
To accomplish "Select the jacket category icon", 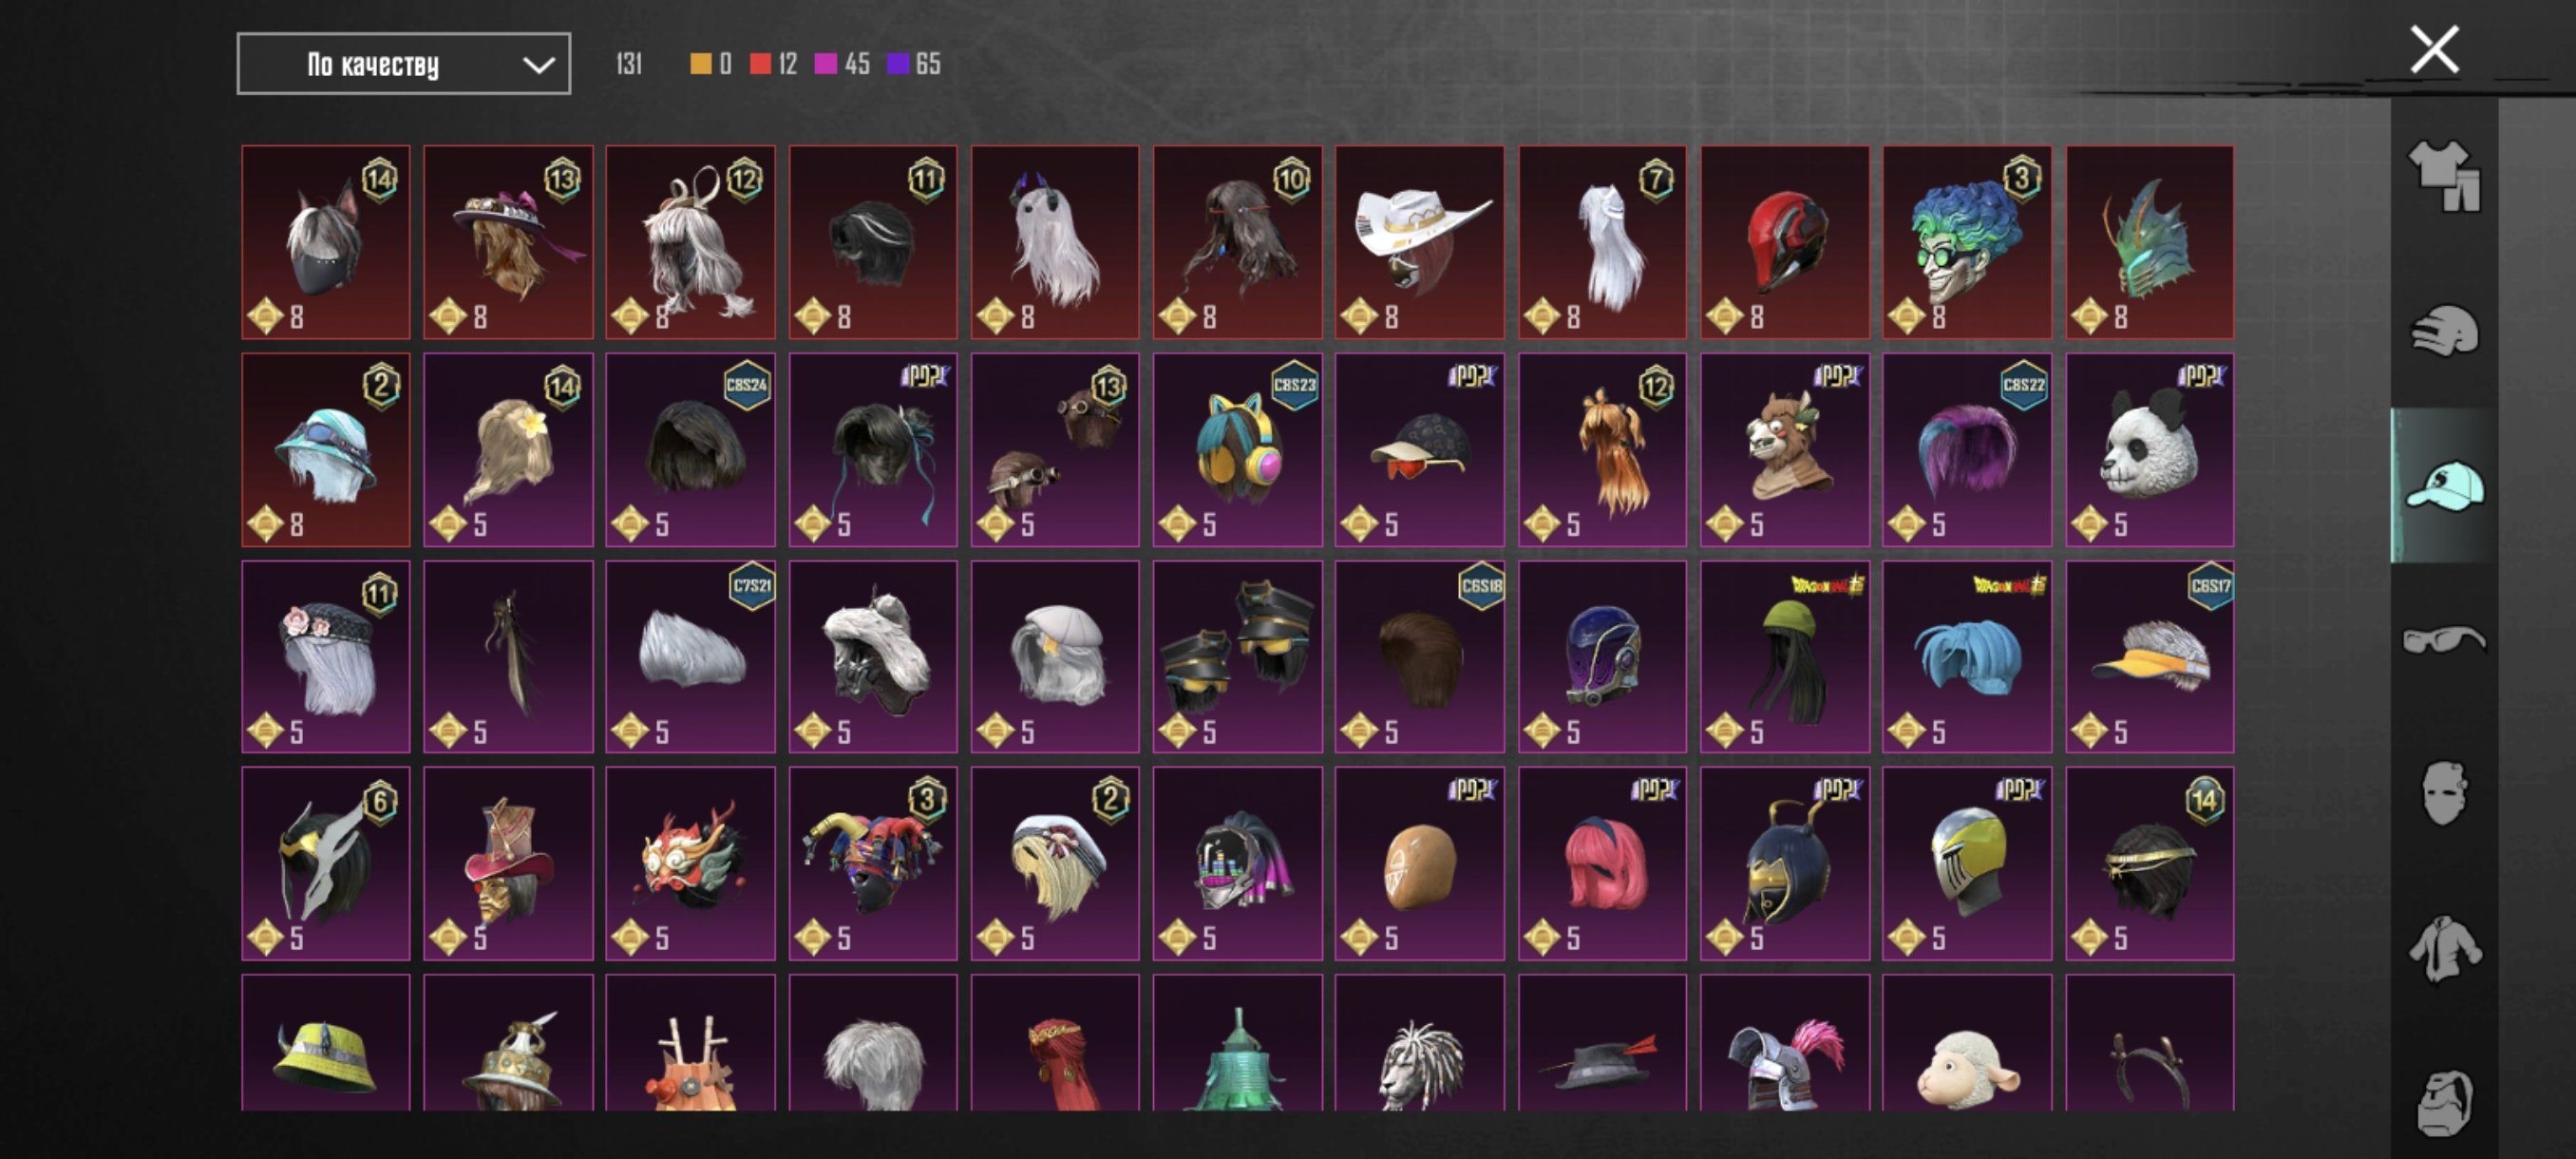I will [2444, 948].
